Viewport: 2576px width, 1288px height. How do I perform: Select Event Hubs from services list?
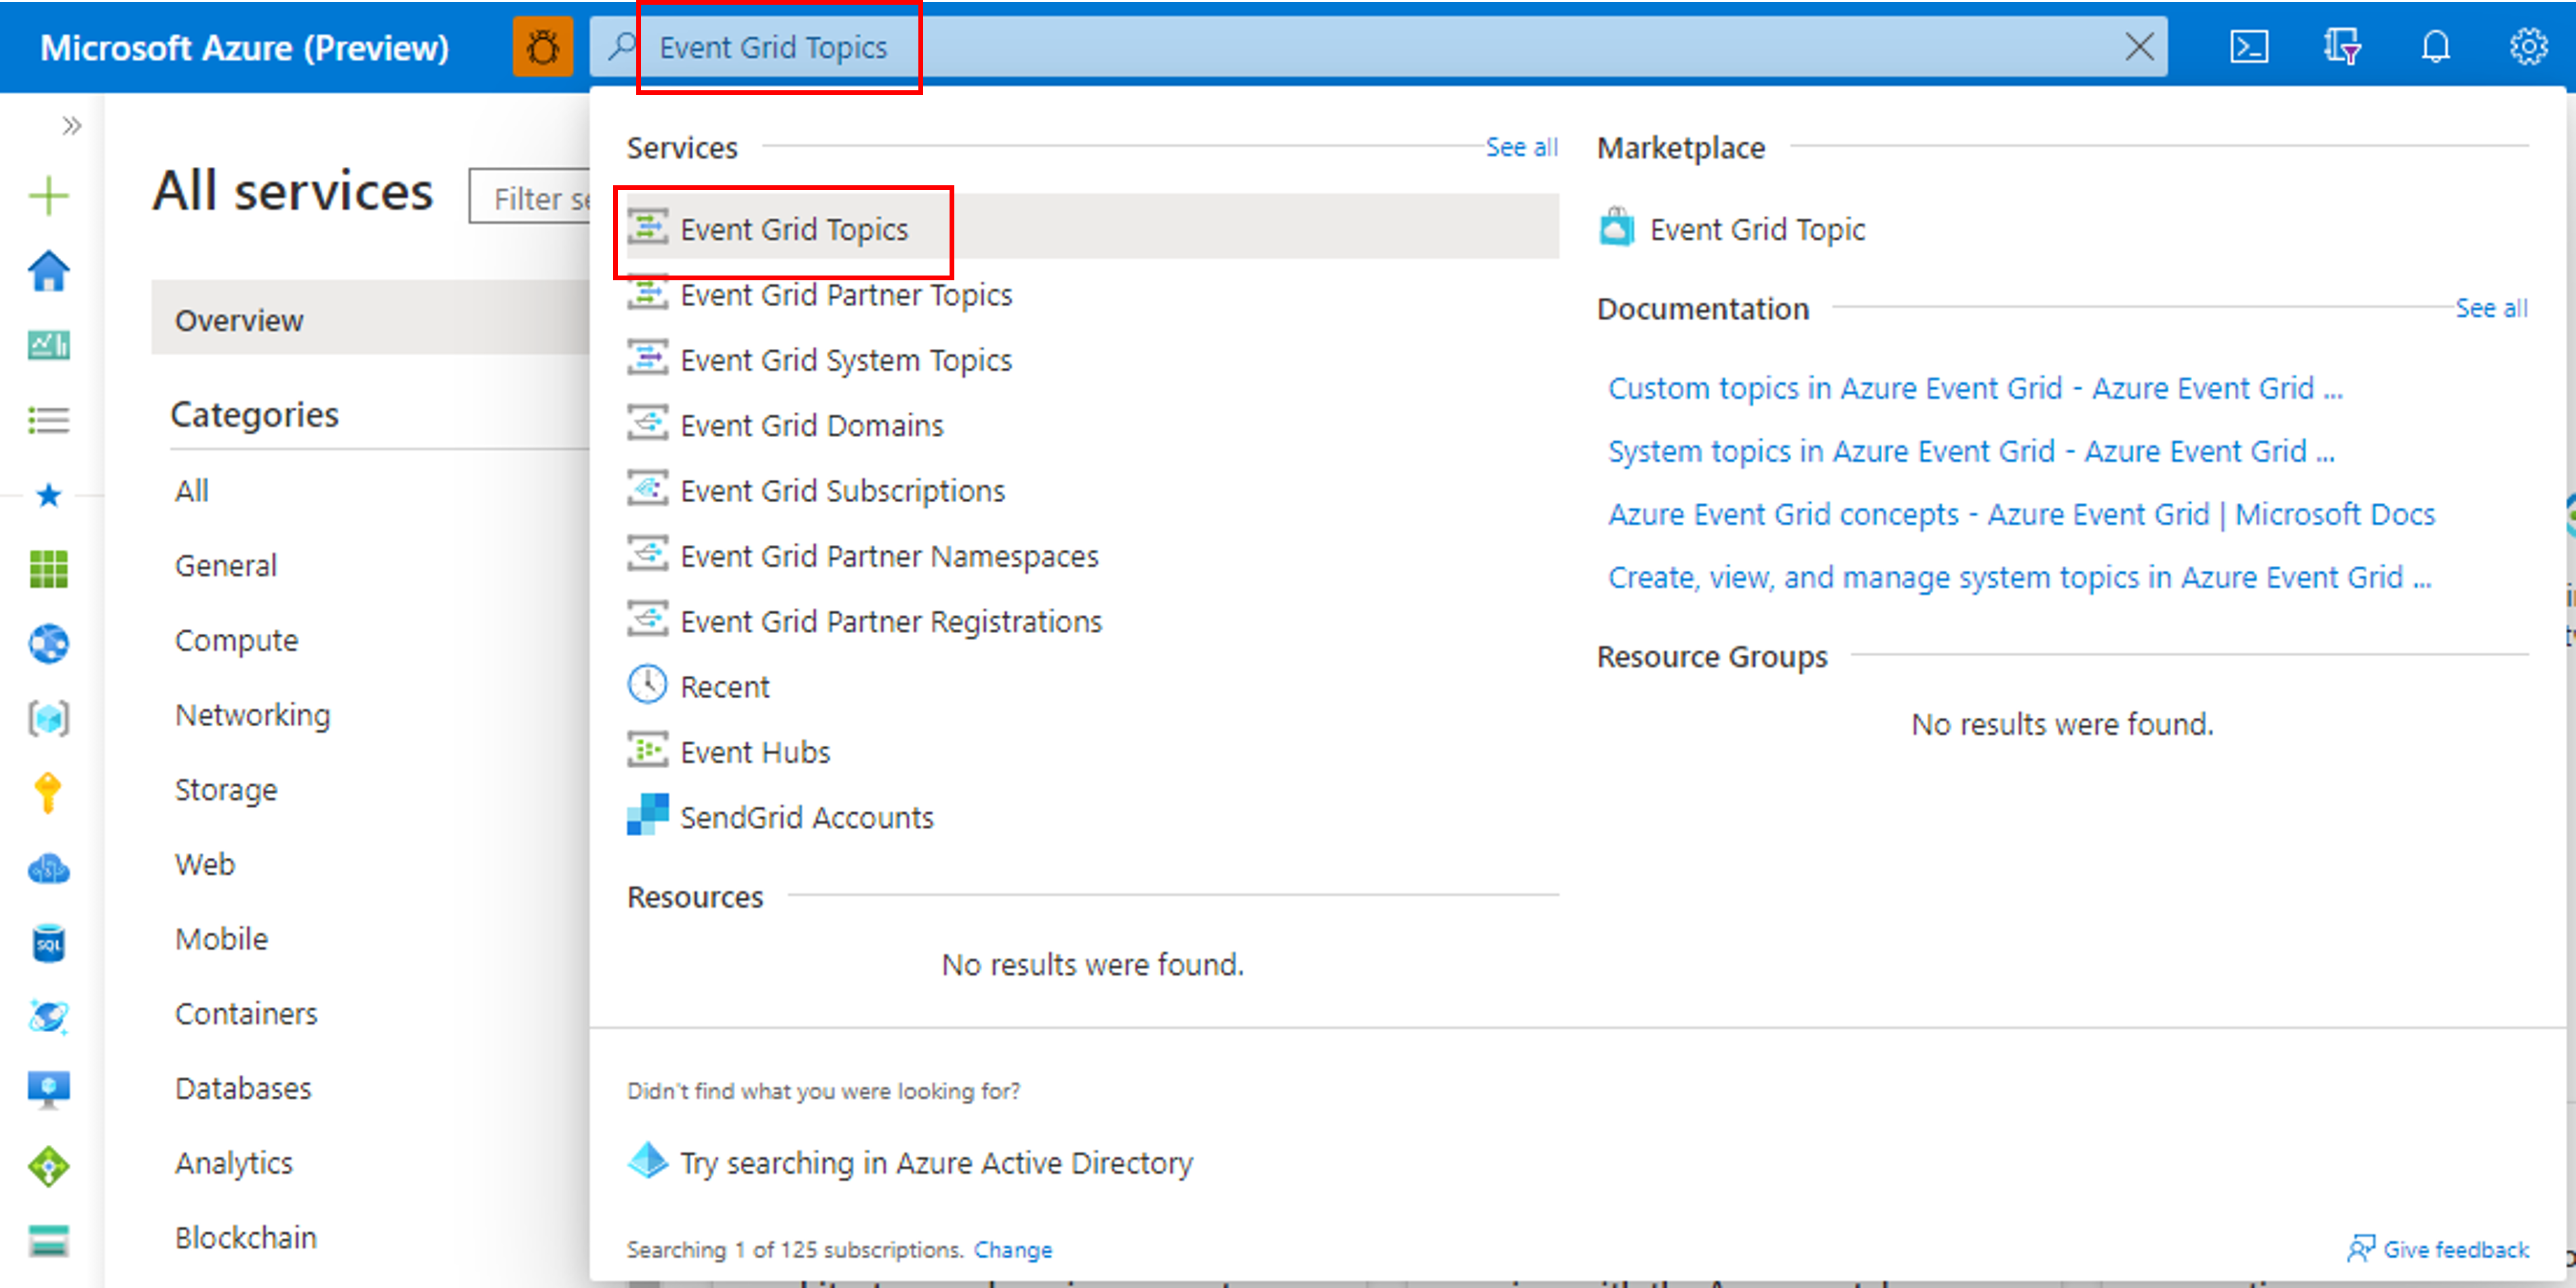pos(754,751)
